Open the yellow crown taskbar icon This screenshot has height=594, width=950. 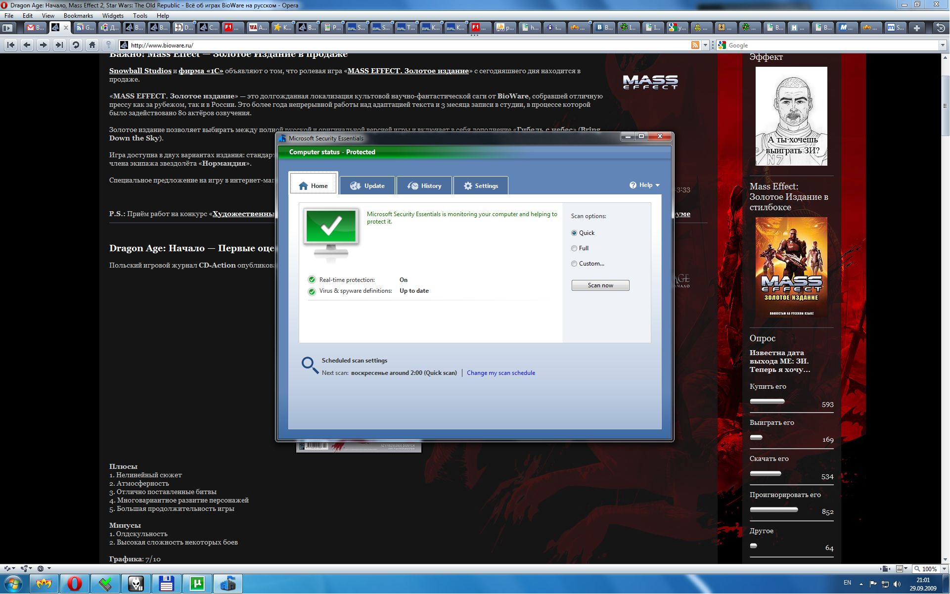pyautogui.click(x=44, y=584)
